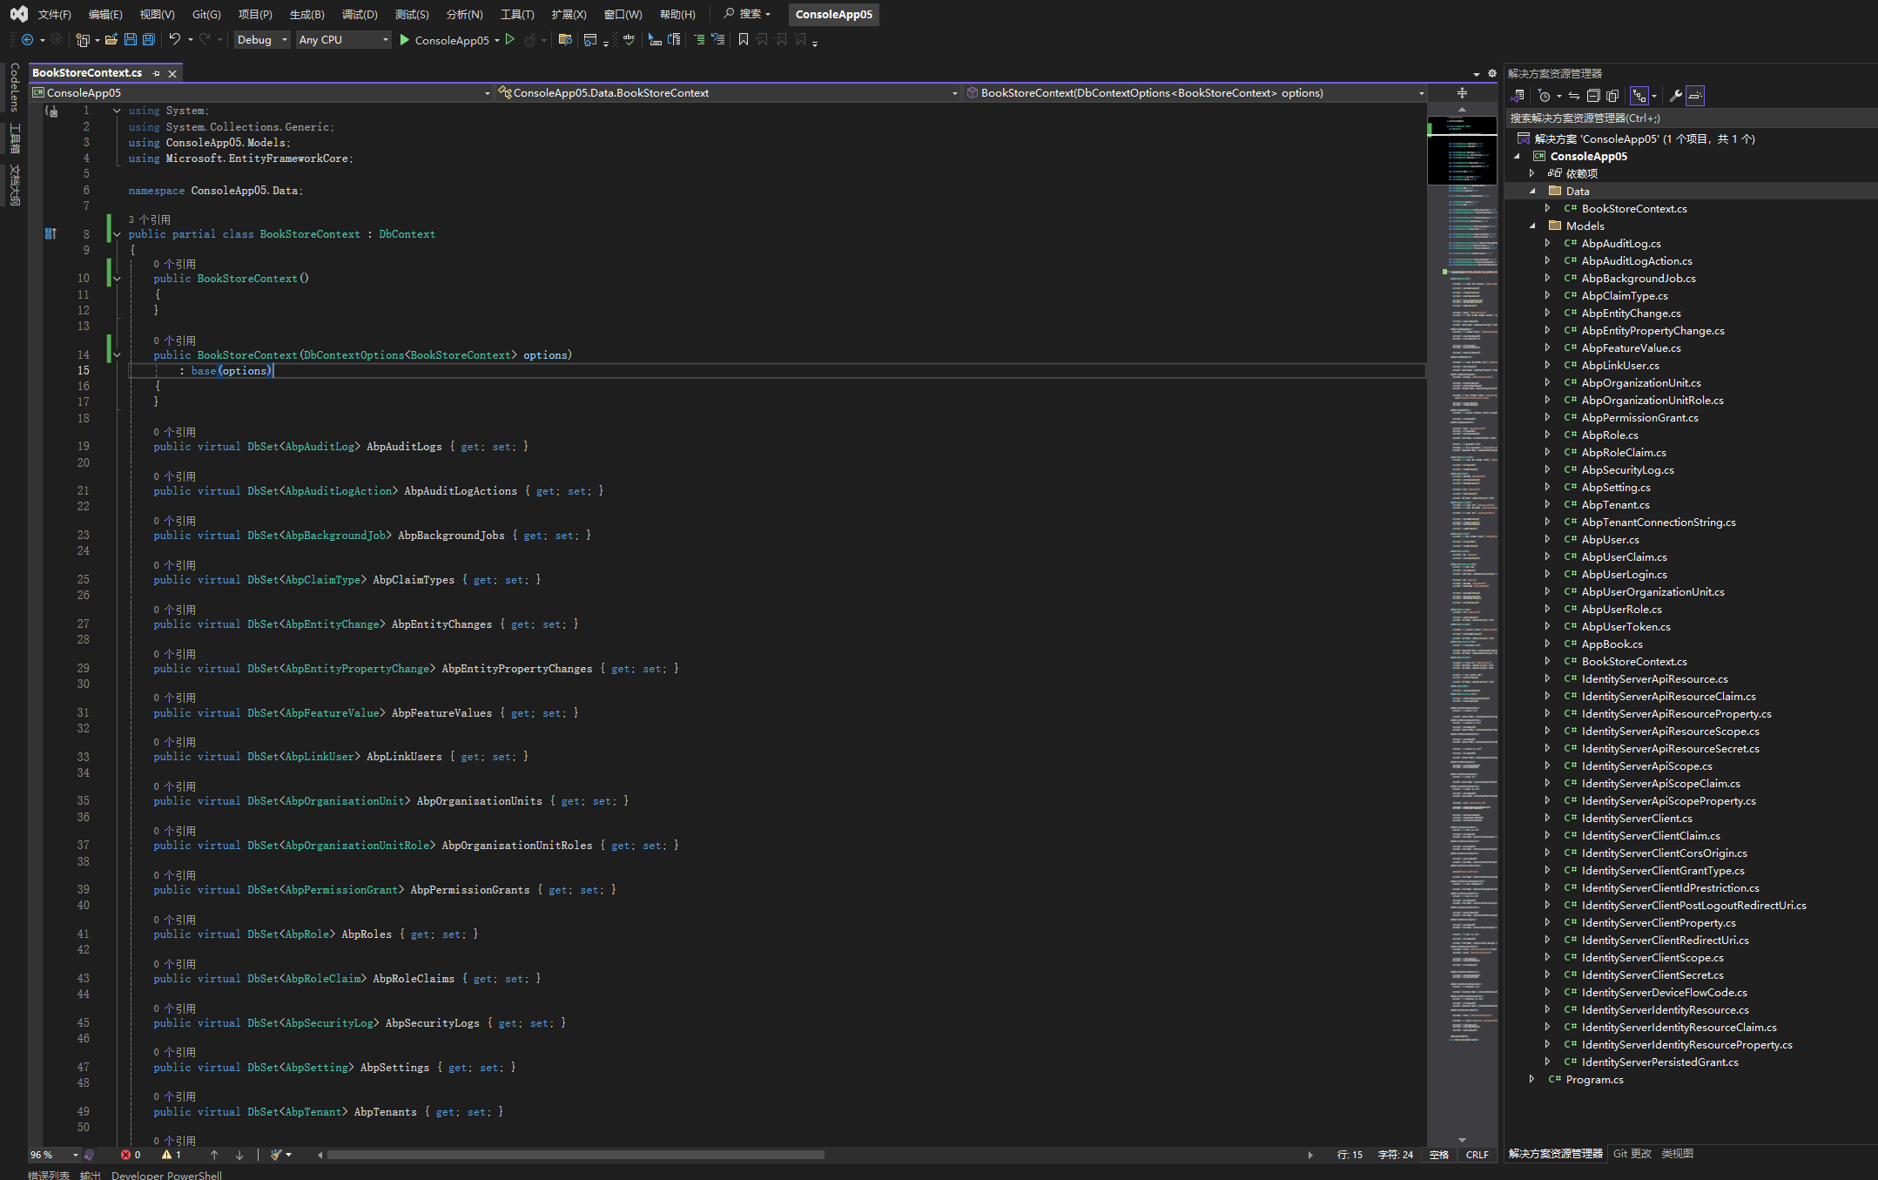Click the Open File folder icon
The image size is (1878, 1180).
click(111, 39)
